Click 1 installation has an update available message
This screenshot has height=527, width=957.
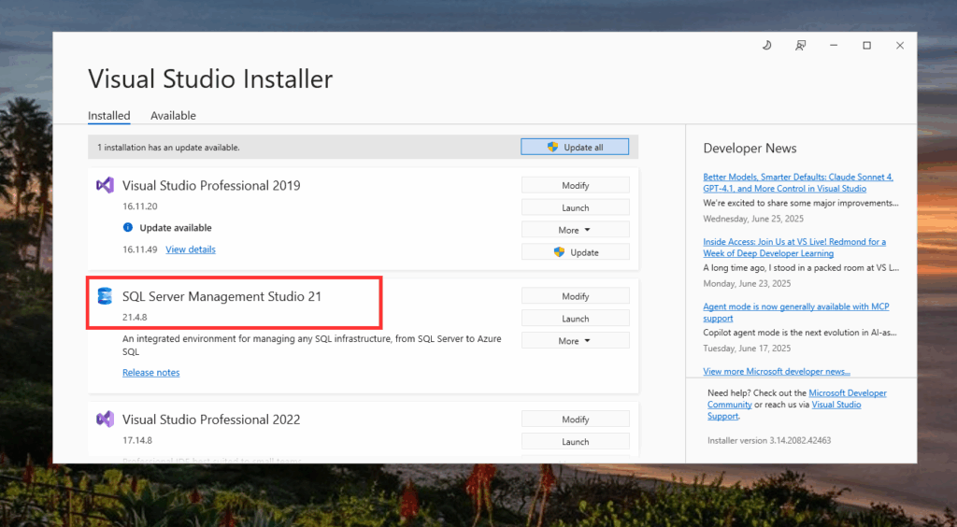point(168,147)
